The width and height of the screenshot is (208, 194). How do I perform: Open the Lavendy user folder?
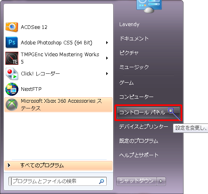pyautogui.click(x=129, y=24)
